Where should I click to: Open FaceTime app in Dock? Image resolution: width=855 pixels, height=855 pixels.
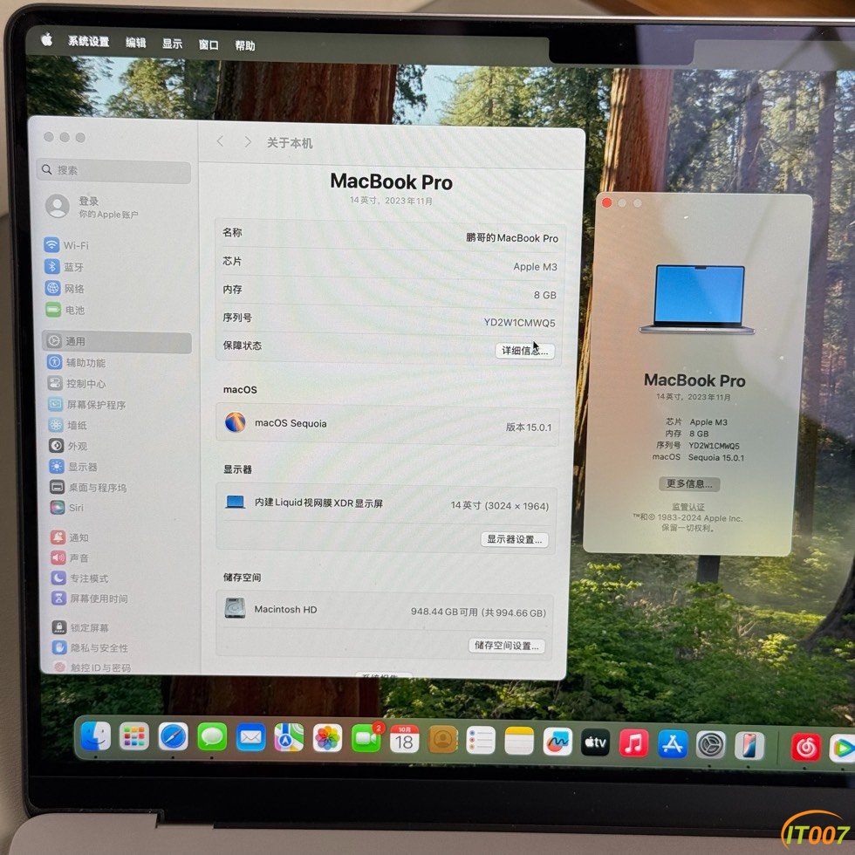(x=366, y=740)
